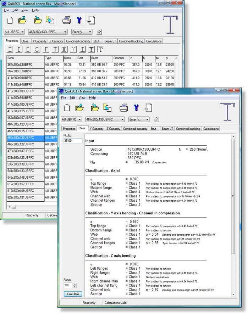Viewport: 248px width, 314px height.
Task: Click the New file icon in back window
Action: (x=10, y=20)
